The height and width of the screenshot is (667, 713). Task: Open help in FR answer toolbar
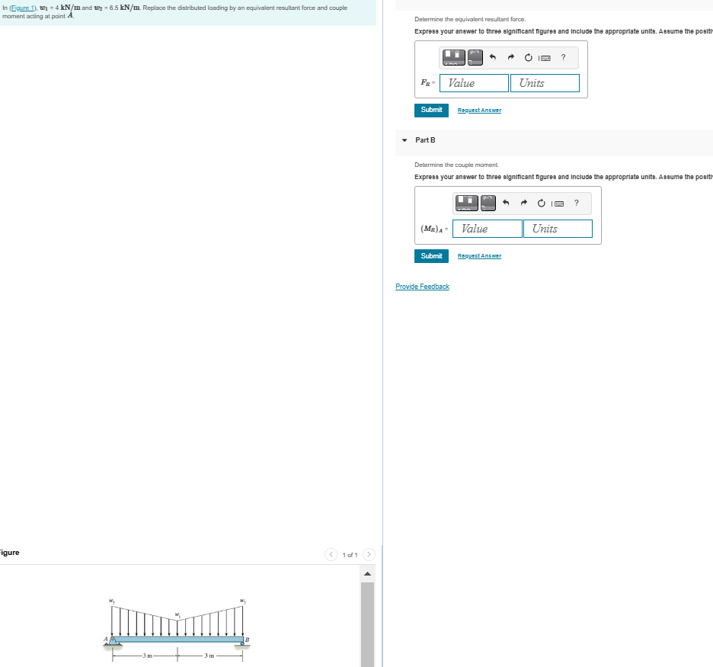tap(564, 57)
